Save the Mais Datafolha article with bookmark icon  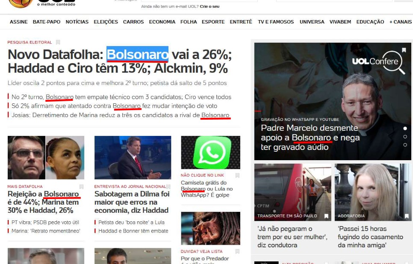click(81, 187)
